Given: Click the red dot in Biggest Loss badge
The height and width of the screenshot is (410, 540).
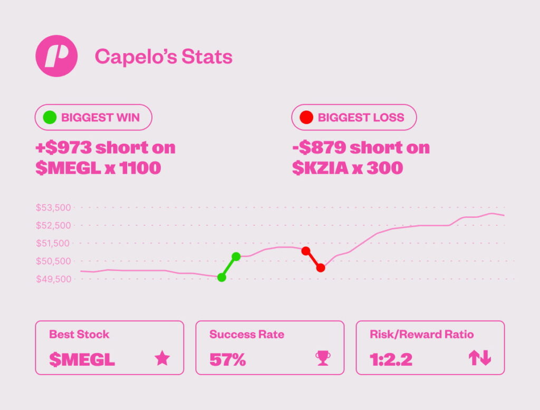Looking at the screenshot, I should [x=306, y=117].
